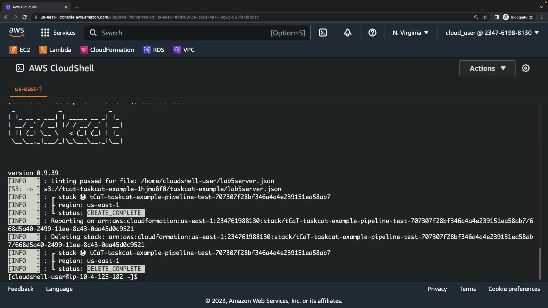The image size is (548, 308).
Task: Open the Services grid menu
Action: tap(58, 33)
